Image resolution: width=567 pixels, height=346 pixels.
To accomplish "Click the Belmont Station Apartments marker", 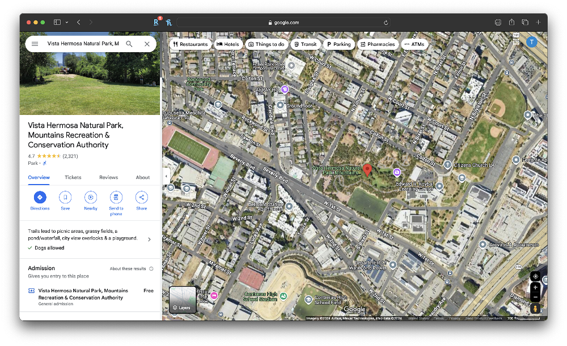I will [x=289, y=206].
